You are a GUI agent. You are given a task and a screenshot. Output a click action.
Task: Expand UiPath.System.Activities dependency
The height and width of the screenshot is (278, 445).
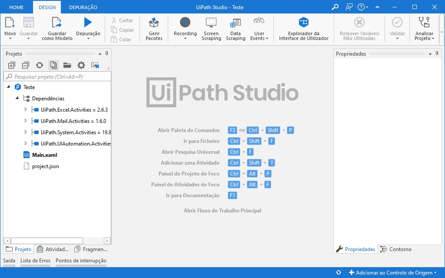(x=26, y=132)
